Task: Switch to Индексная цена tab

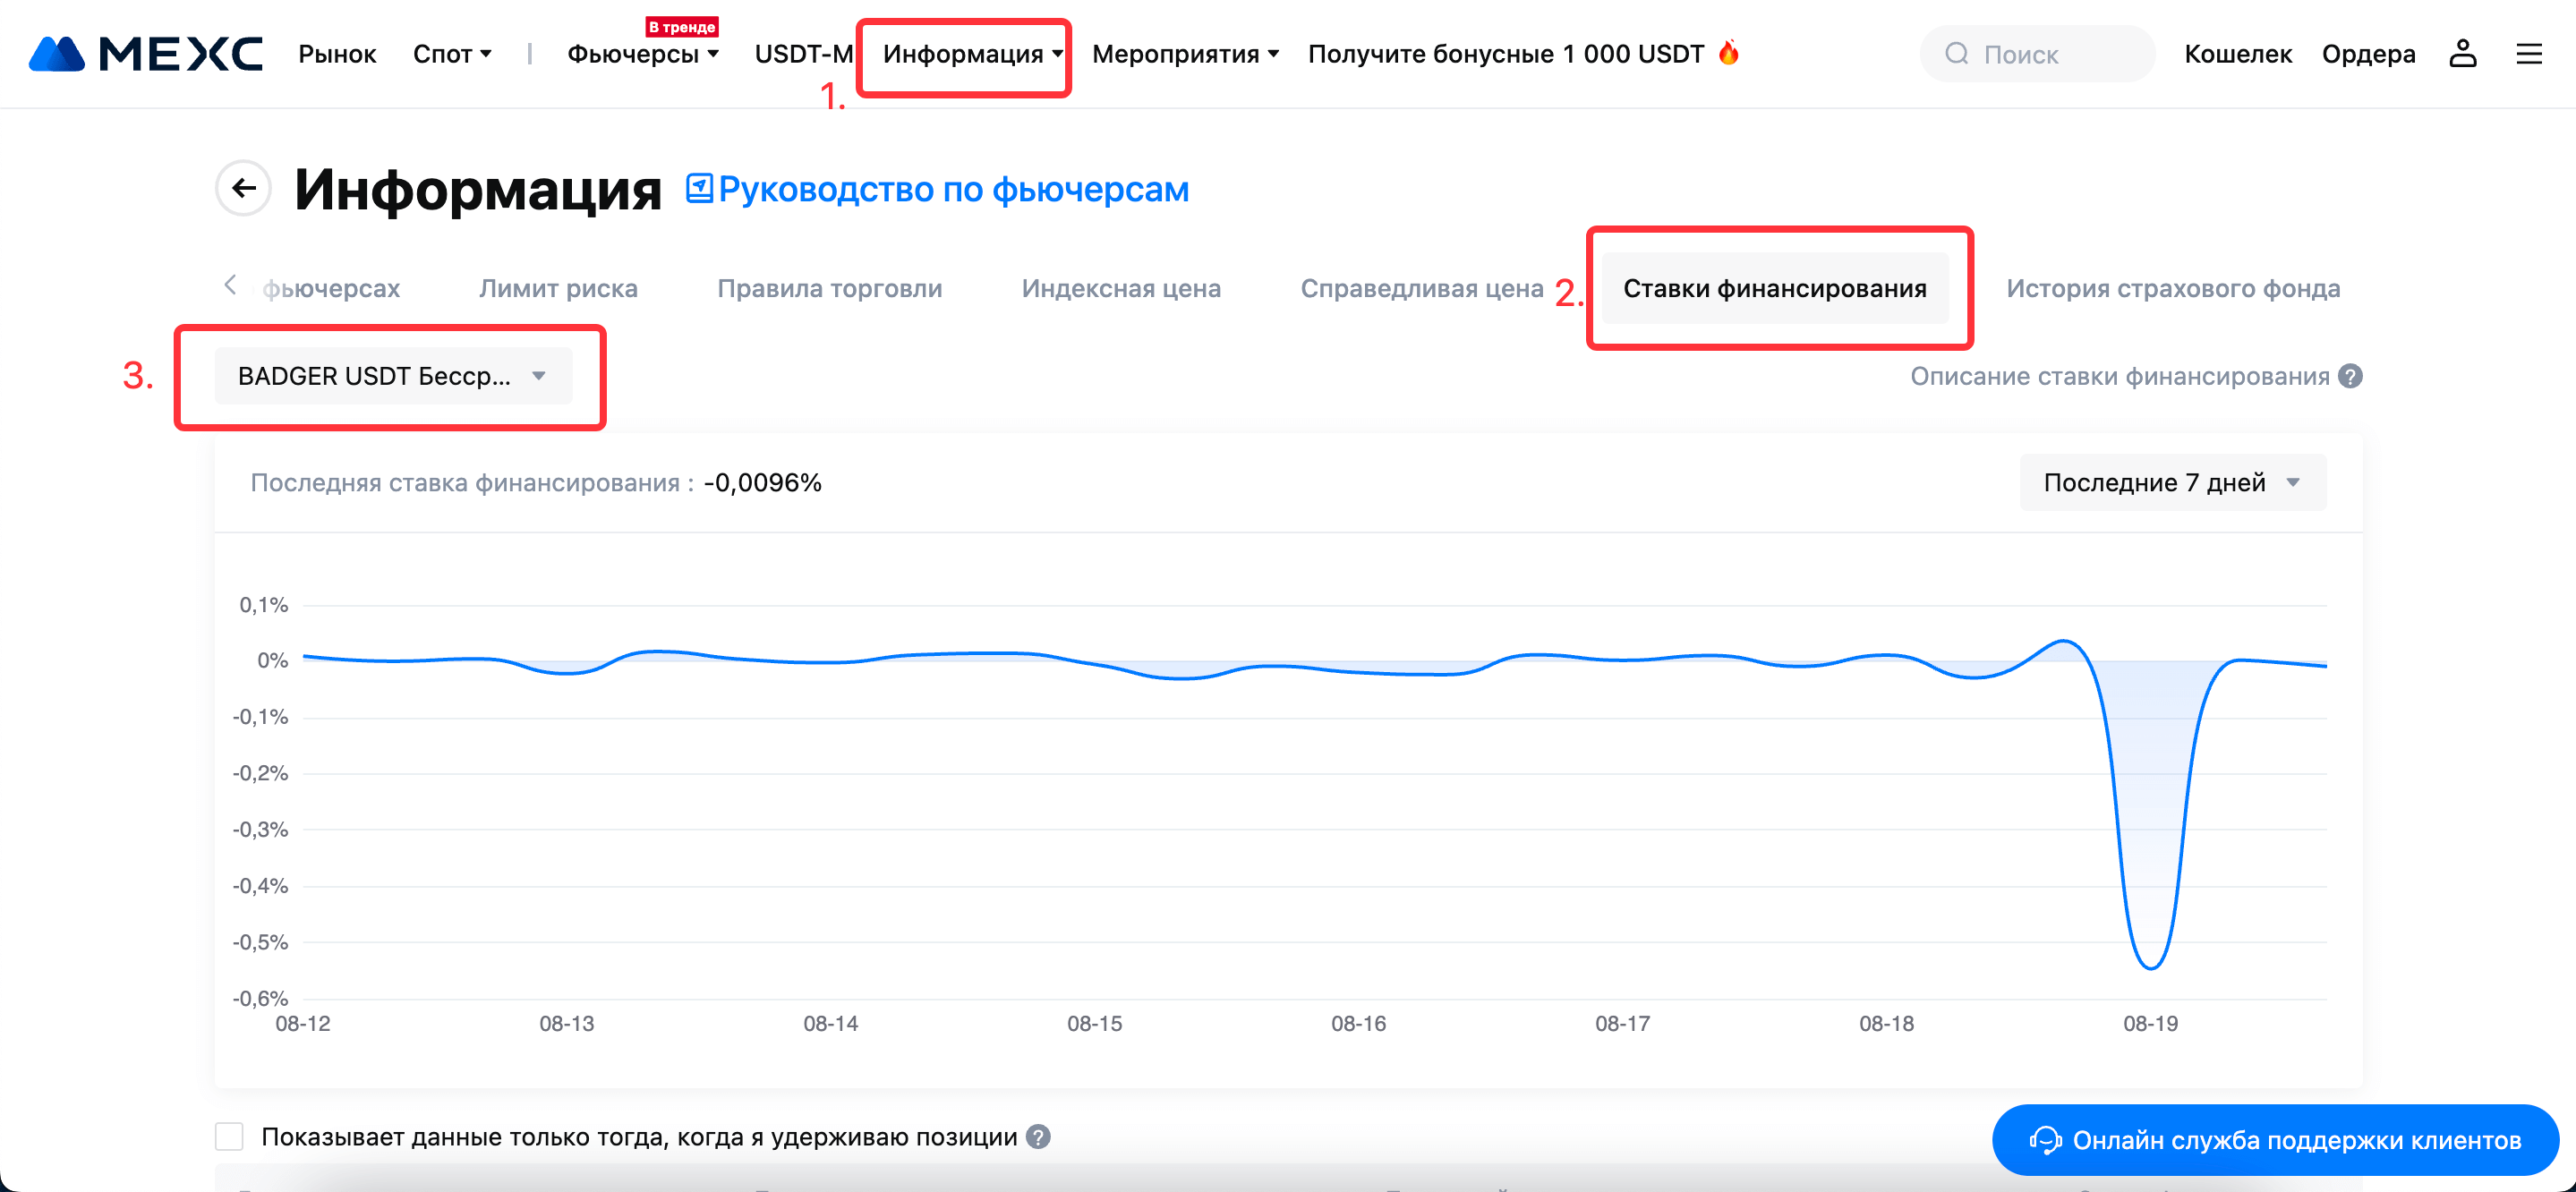Action: coord(1120,289)
